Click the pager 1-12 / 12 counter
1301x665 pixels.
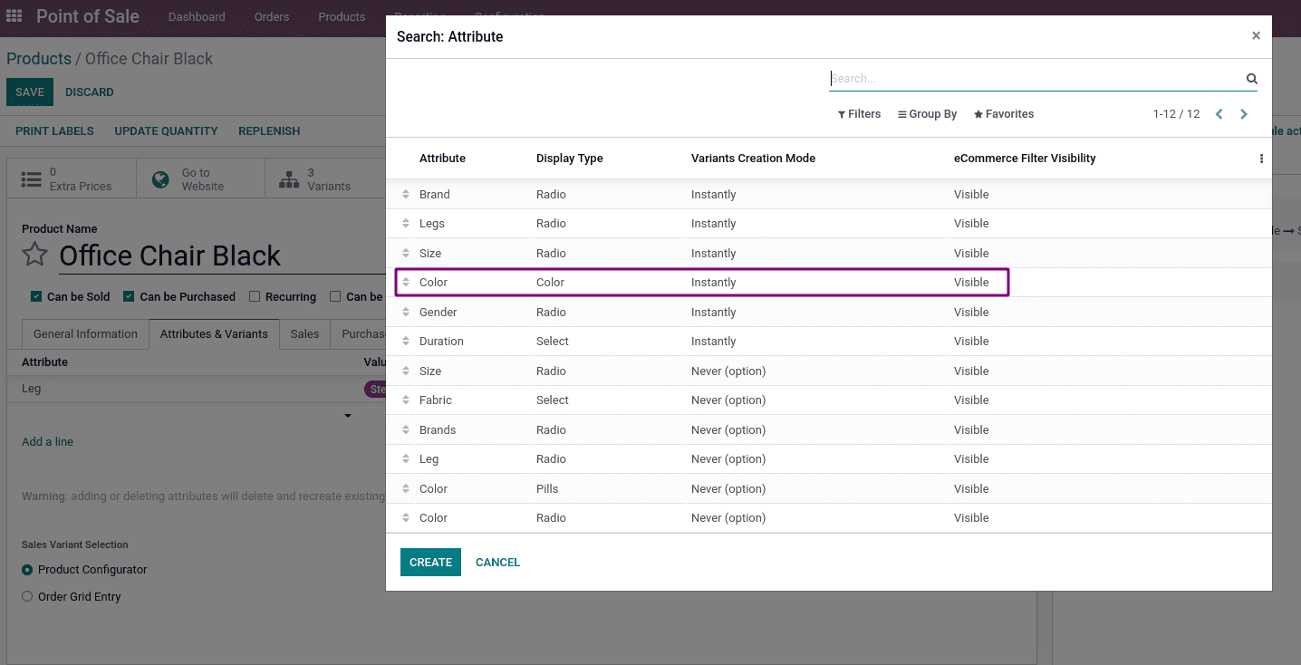pyautogui.click(x=1176, y=114)
